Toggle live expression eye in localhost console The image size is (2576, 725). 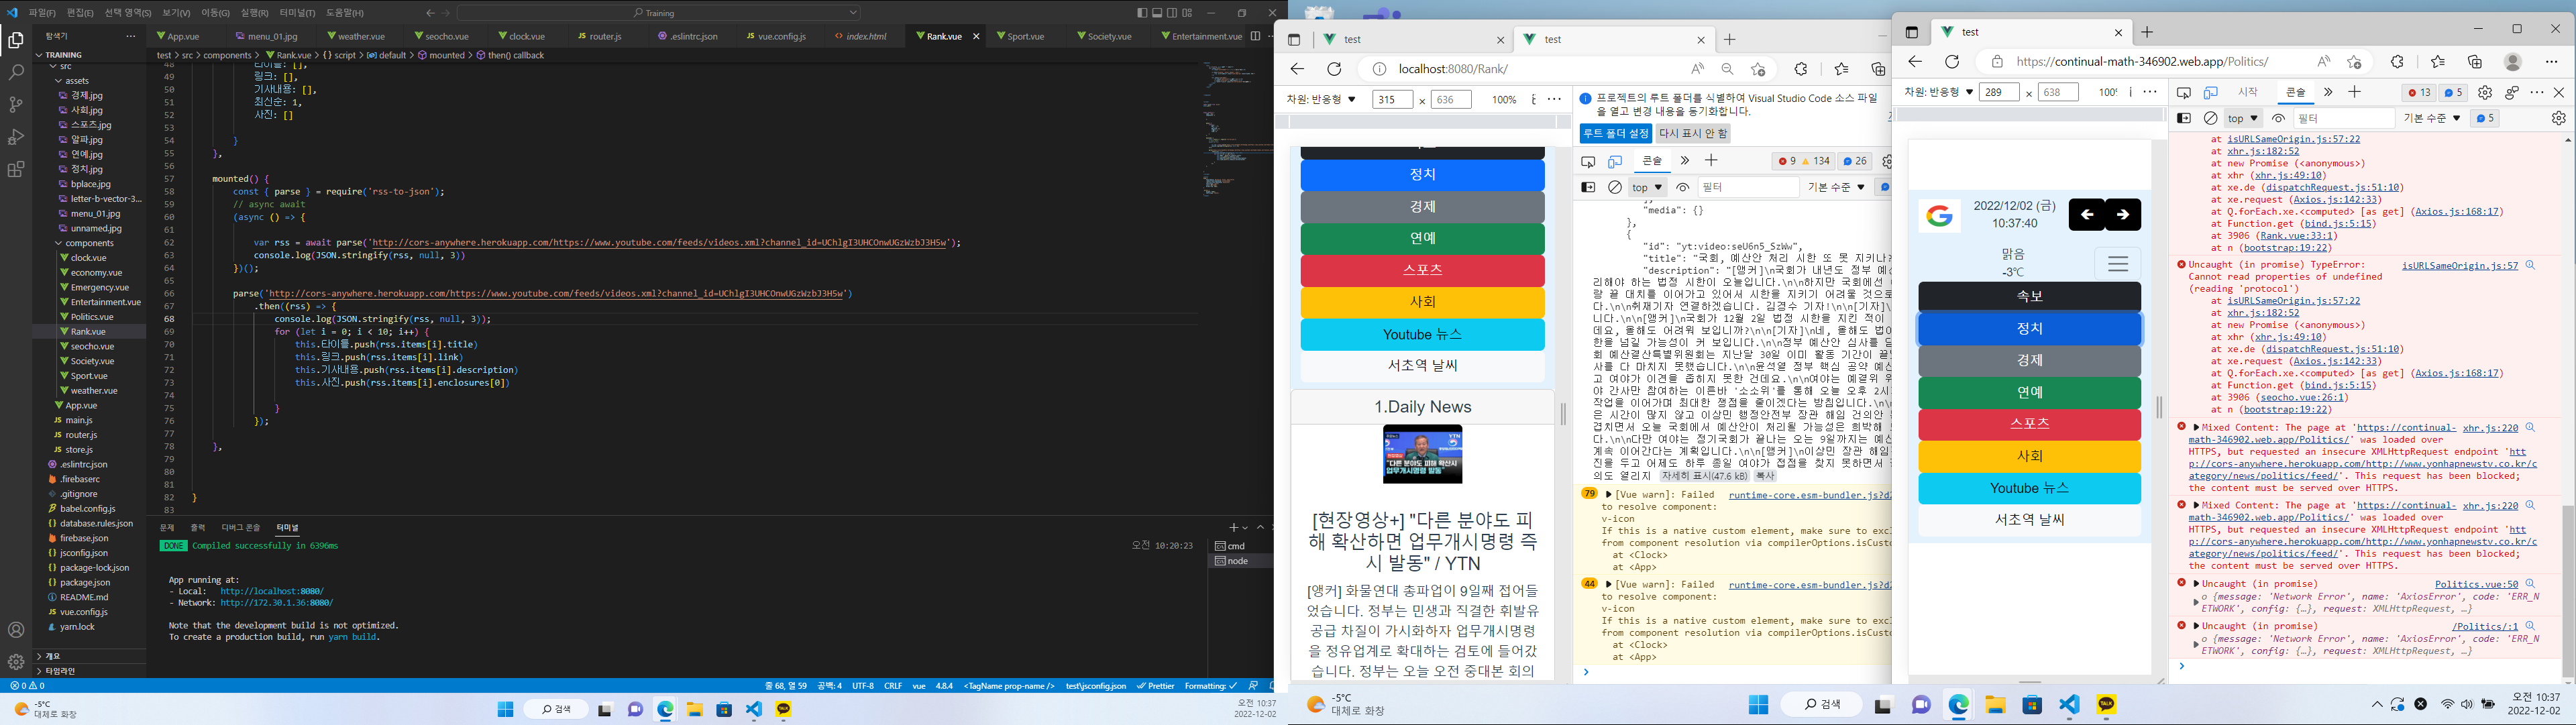pos(1683,187)
